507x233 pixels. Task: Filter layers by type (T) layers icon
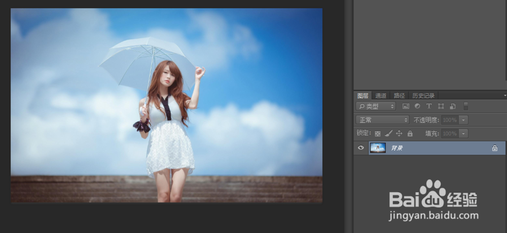point(429,106)
